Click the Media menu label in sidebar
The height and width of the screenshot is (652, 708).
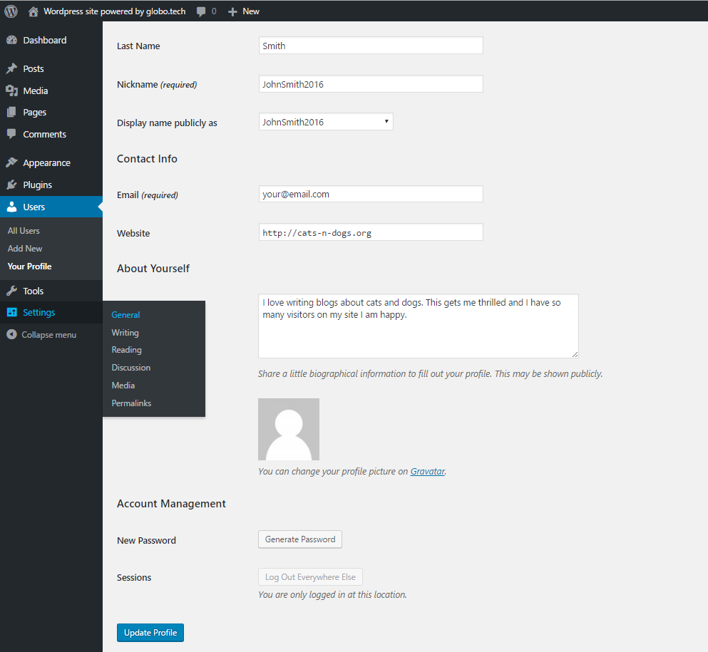coord(35,90)
